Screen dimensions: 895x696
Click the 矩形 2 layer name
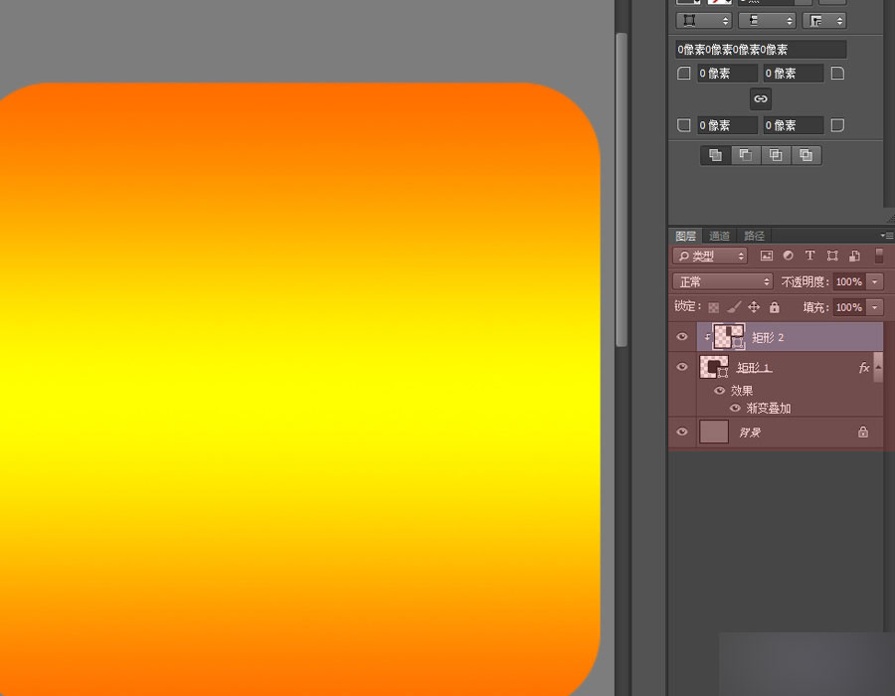768,337
